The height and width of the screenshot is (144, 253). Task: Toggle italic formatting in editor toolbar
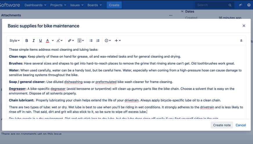click(34, 41)
